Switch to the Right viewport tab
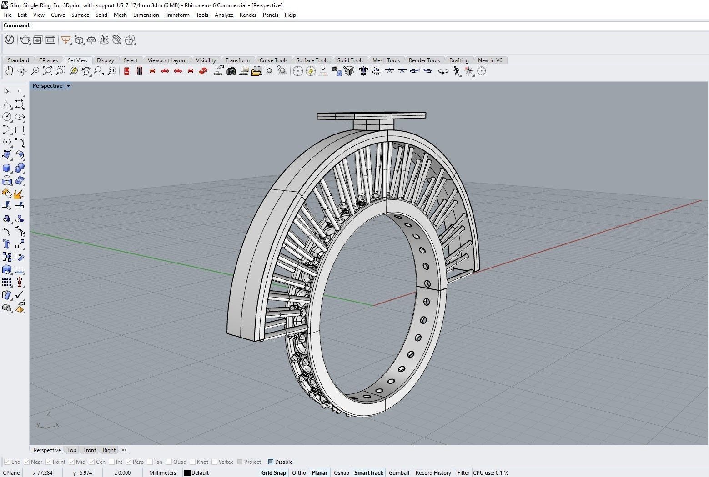This screenshot has height=477, width=709. 109,450
